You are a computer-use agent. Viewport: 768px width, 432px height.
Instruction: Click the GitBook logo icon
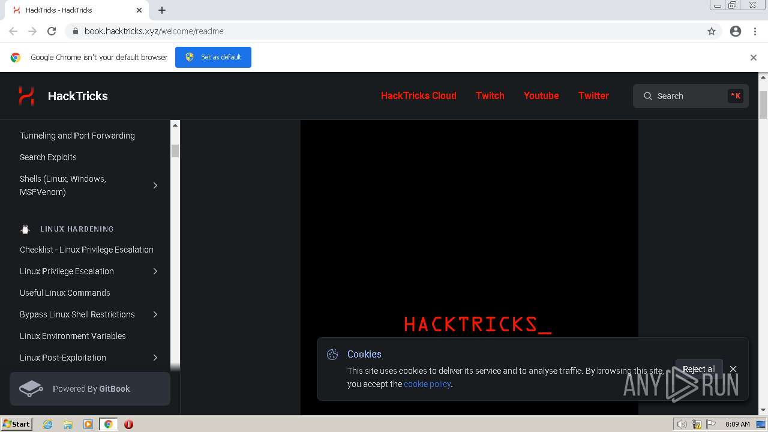31,389
